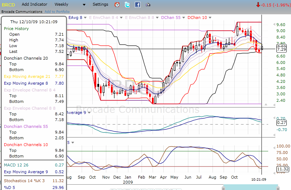Click the upward gray triangle below the price chart
Screen dimensions: 291x190
point(266,105)
